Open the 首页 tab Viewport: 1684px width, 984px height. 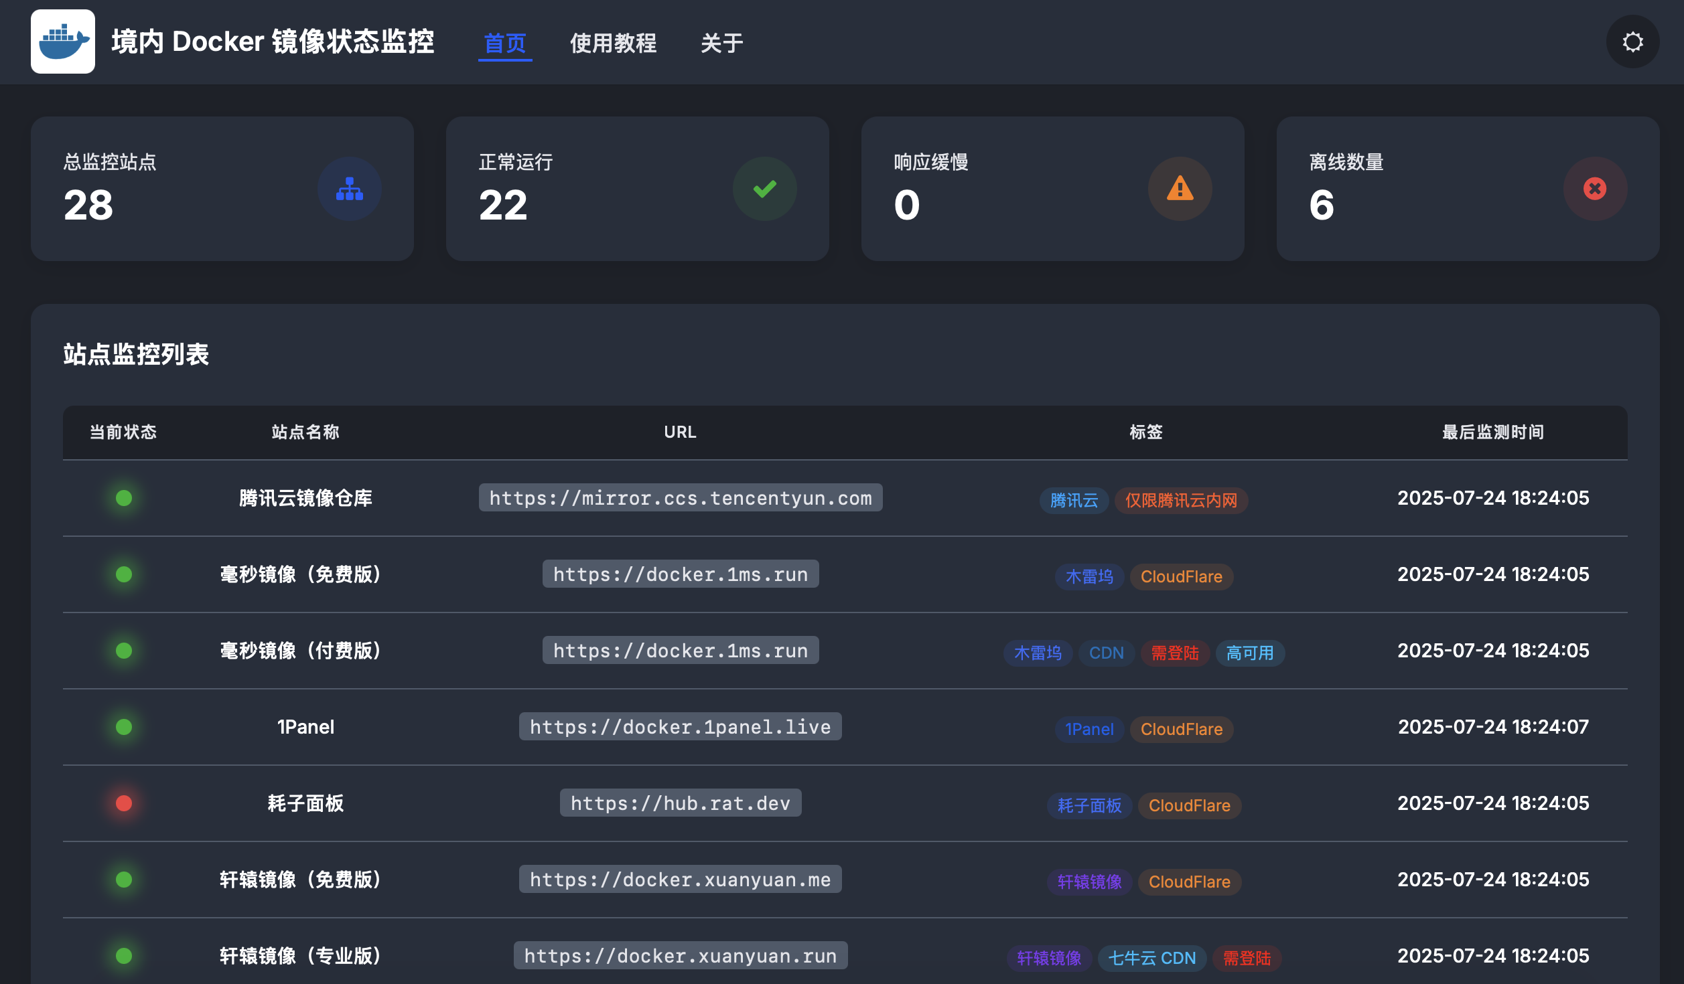tap(505, 44)
